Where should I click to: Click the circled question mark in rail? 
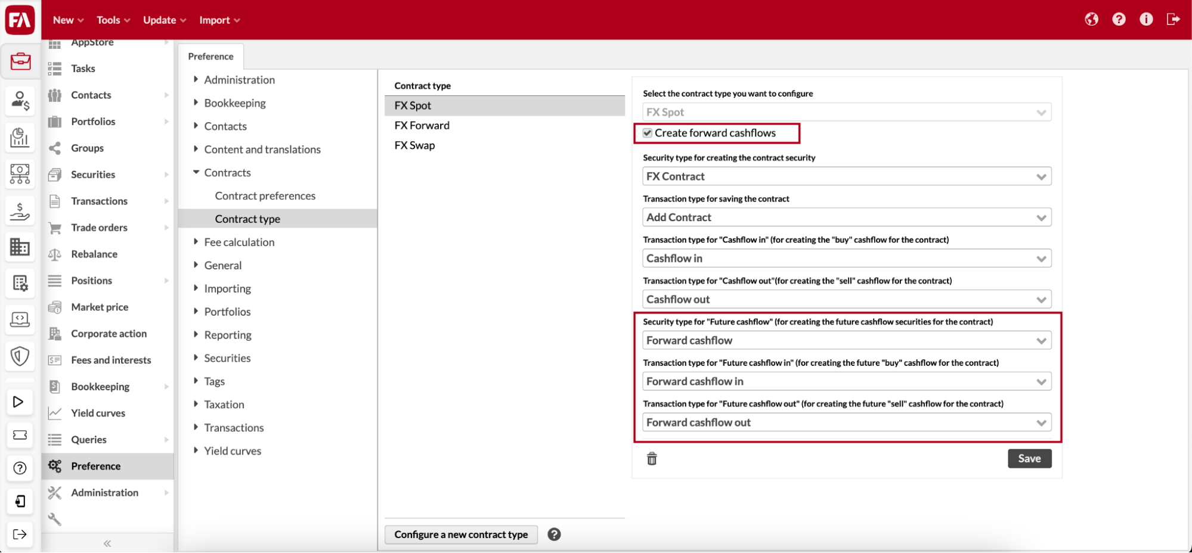coord(19,468)
